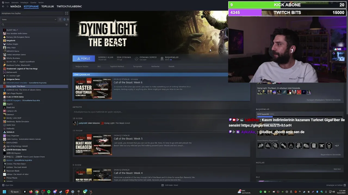Screen dimensions: 348x195
Task: Show the +17 more achievements badge
Action: [x=337, y=146]
